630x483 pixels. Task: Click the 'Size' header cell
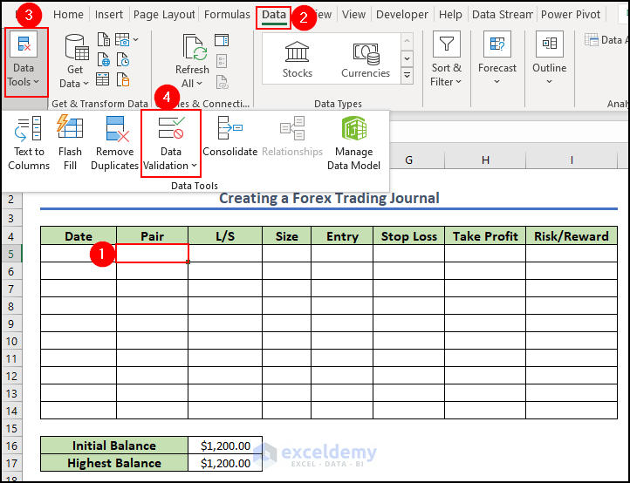pyautogui.click(x=286, y=235)
